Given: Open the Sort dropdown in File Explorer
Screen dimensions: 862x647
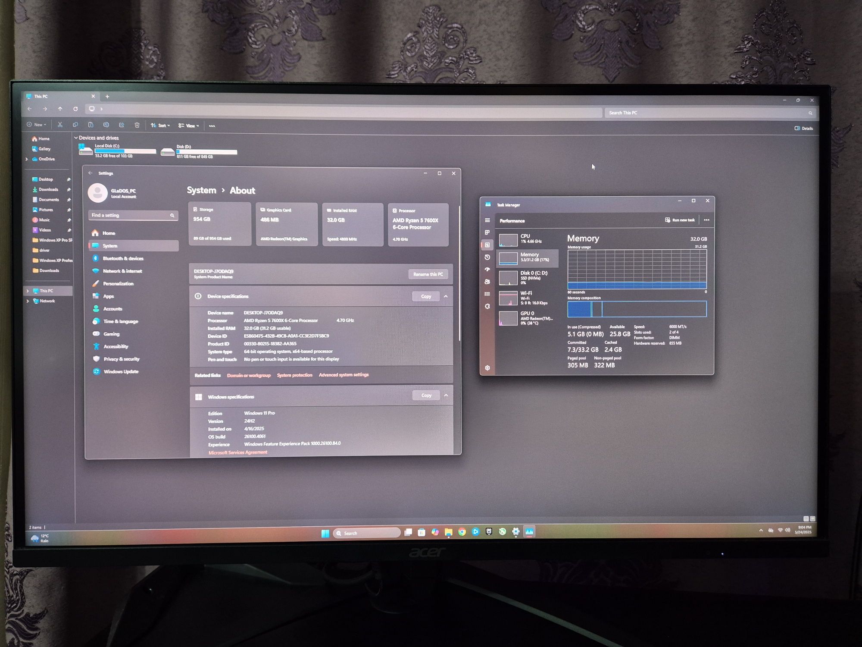Looking at the screenshot, I should point(160,126).
